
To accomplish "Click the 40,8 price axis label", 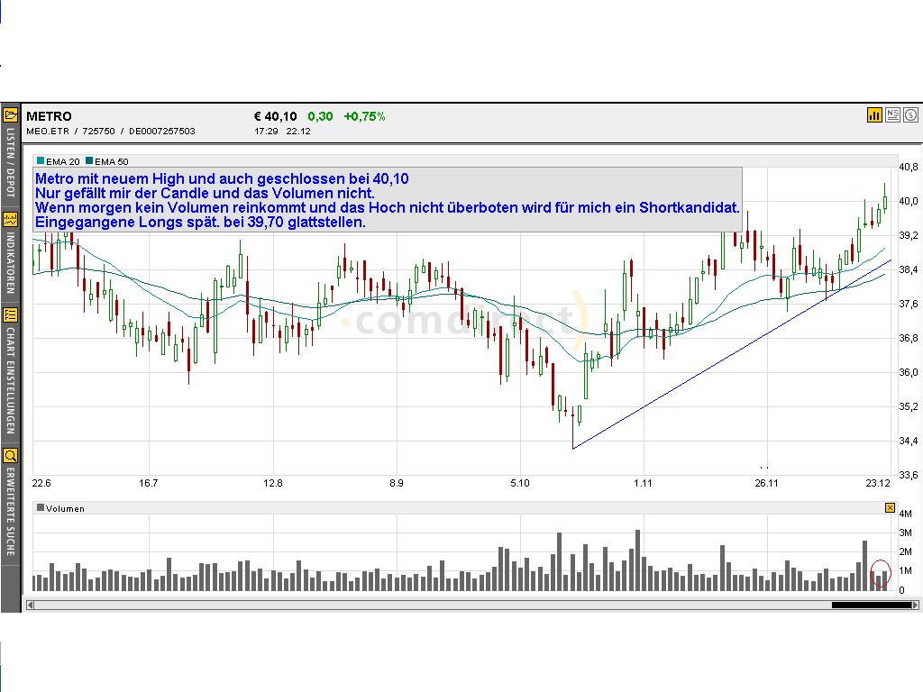I will pos(909,167).
